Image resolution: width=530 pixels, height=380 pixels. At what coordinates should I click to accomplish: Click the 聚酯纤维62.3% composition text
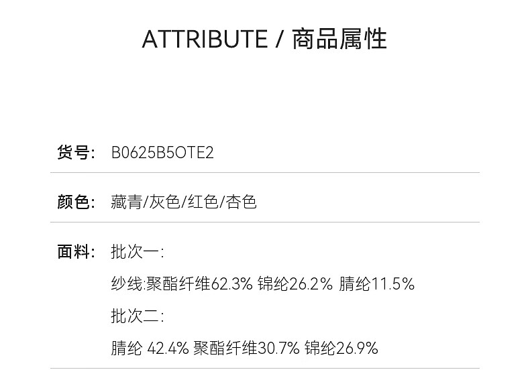click(x=199, y=284)
